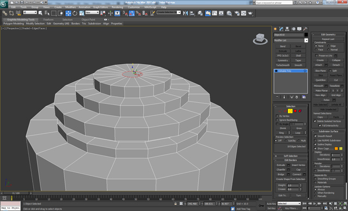348x211 pixels.
Task: Switch to the Motion command panel tab
Action: (x=294, y=29)
